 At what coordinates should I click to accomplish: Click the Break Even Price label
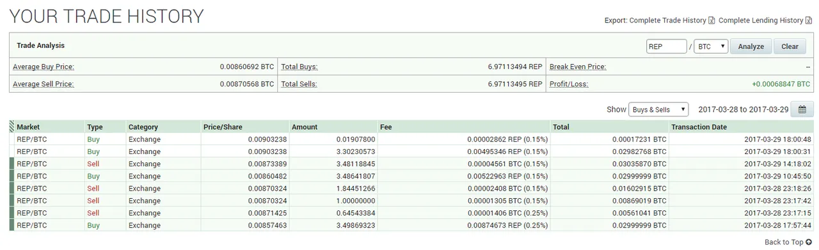tap(578, 66)
